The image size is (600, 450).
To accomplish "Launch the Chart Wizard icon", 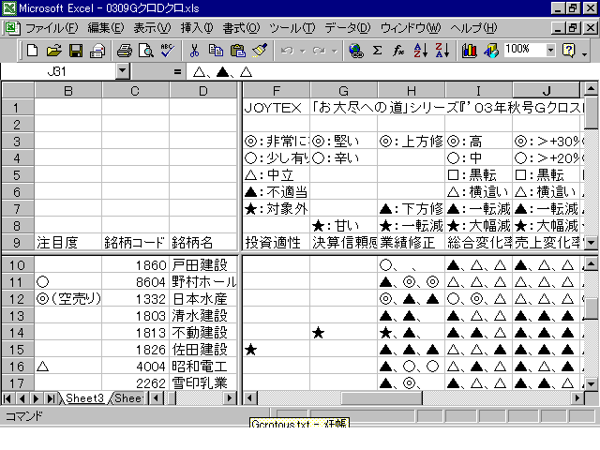I will tap(469, 51).
